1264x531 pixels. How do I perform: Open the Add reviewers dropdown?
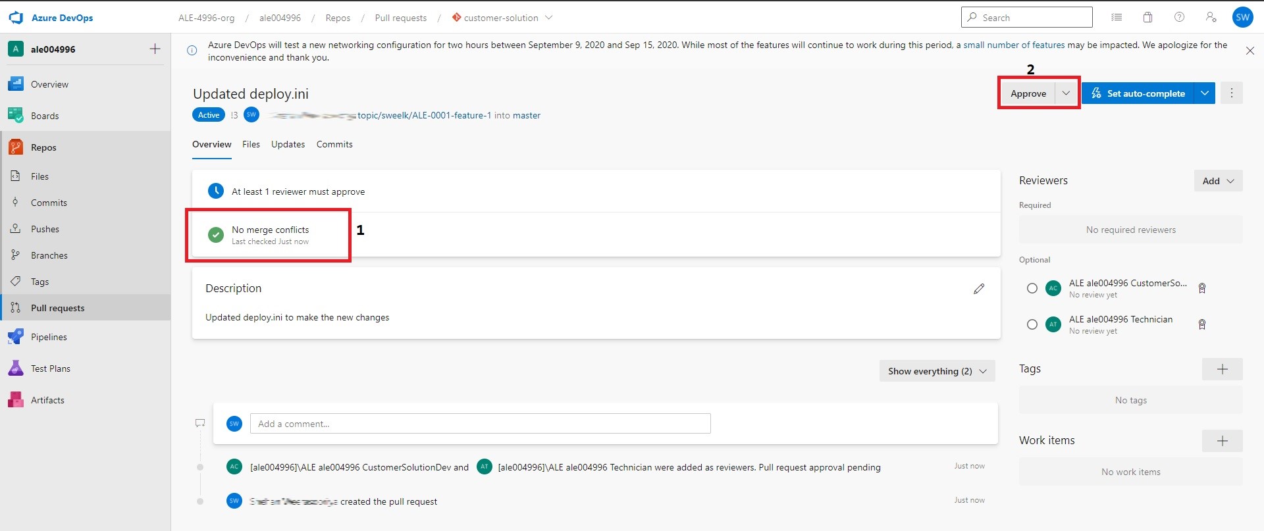[1218, 181]
